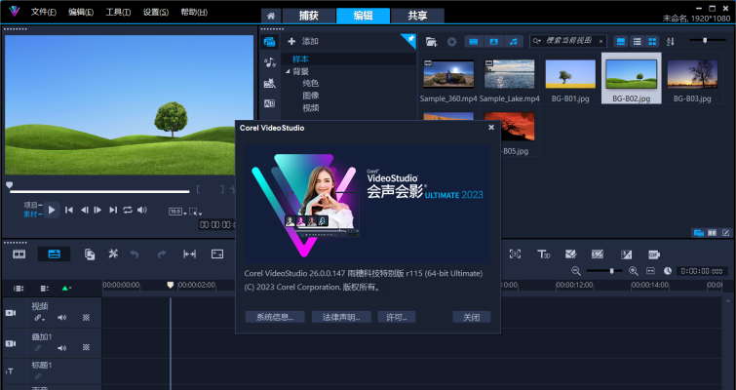Fit project in timeline window
The height and width of the screenshot is (390, 736).
pyautogui.click(x=650, y=271)
